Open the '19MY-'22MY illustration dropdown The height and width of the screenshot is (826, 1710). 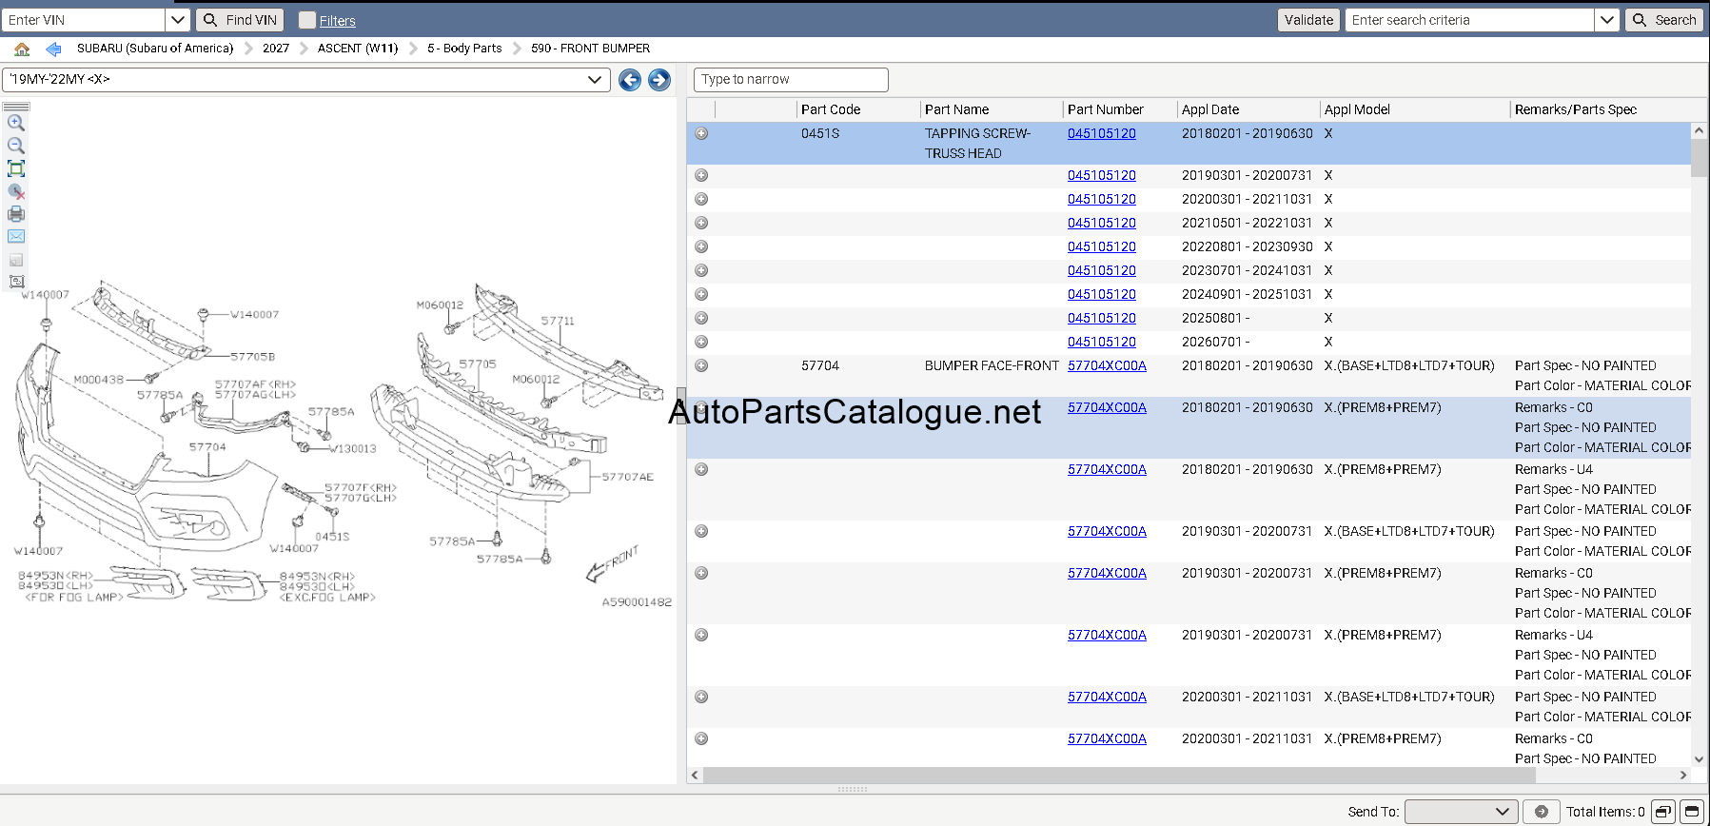pyautogui.click(x=305, y=80)
